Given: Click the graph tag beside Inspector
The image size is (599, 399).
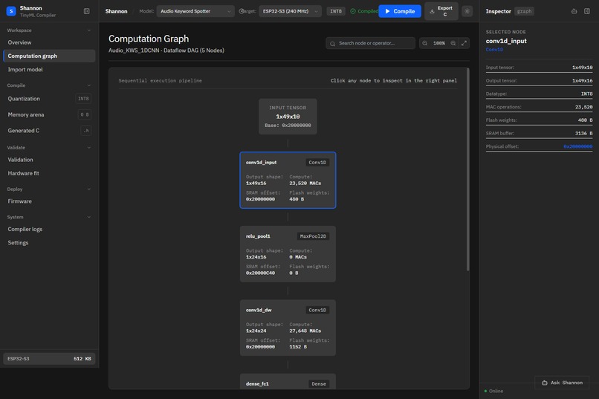Looking at the screenshot, I should point(524,11).
